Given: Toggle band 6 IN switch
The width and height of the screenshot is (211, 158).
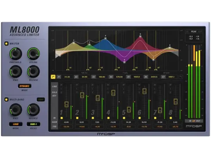Looking at the screenshot, I should click(140, 118).
